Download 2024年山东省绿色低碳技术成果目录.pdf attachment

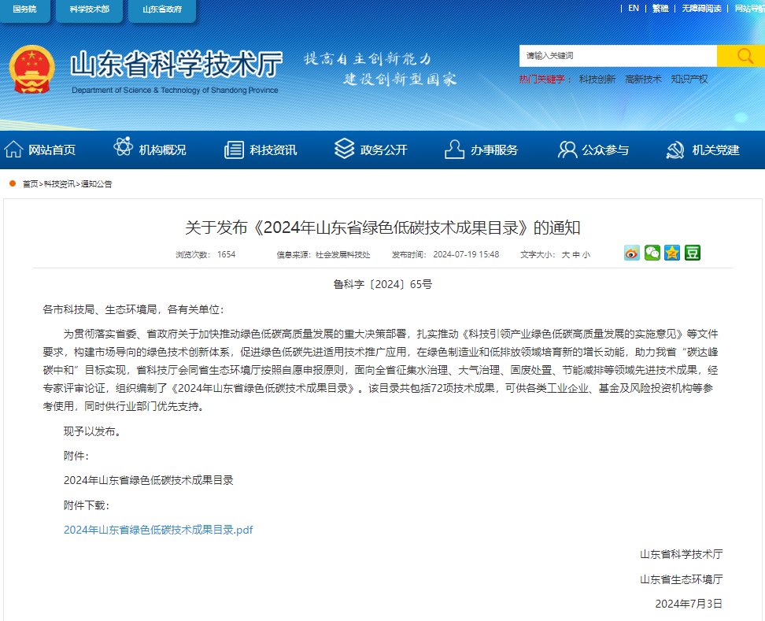(x=158, y=530)
